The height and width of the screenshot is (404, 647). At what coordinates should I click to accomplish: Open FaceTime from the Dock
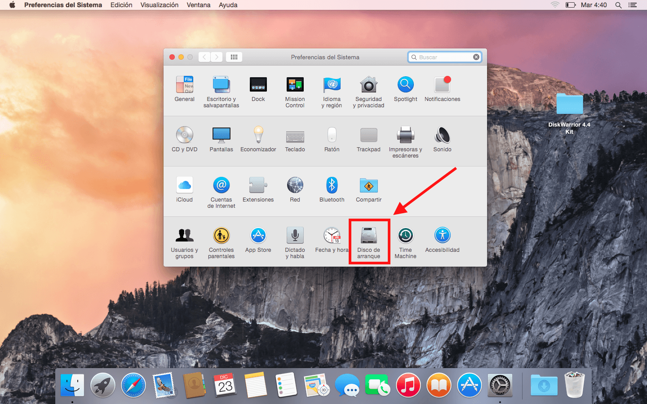click(x=378, y=385)
